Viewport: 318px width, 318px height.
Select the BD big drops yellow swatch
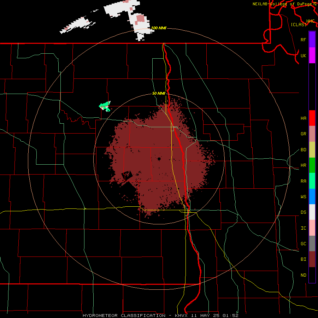[312, 149]
